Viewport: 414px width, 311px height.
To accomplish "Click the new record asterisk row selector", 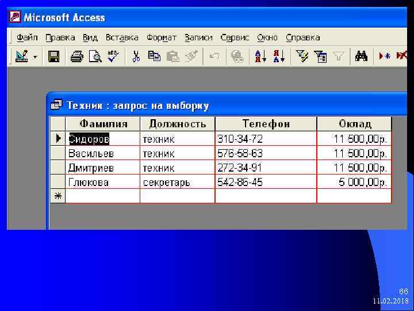I will (58, 196).
